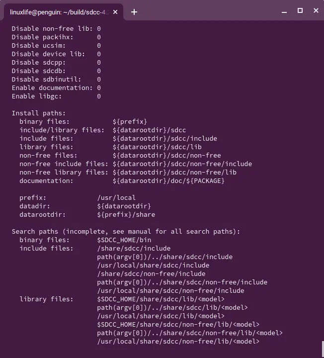The height and width of the screenshot is (358, 324).
Task: Click the '$SDCC_HOME/share/sdcc/lib/<model>' library path
Action: [161, 299]
